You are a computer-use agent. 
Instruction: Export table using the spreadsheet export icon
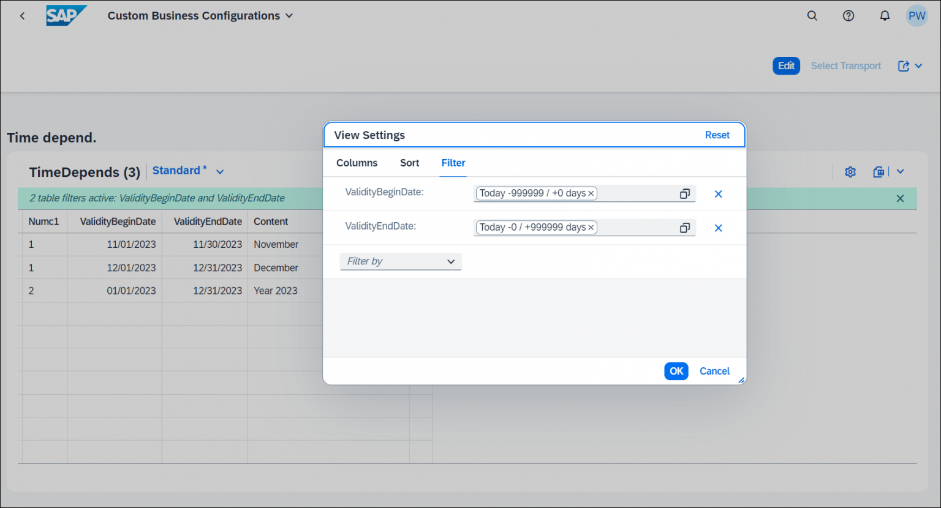pos(878,172)
